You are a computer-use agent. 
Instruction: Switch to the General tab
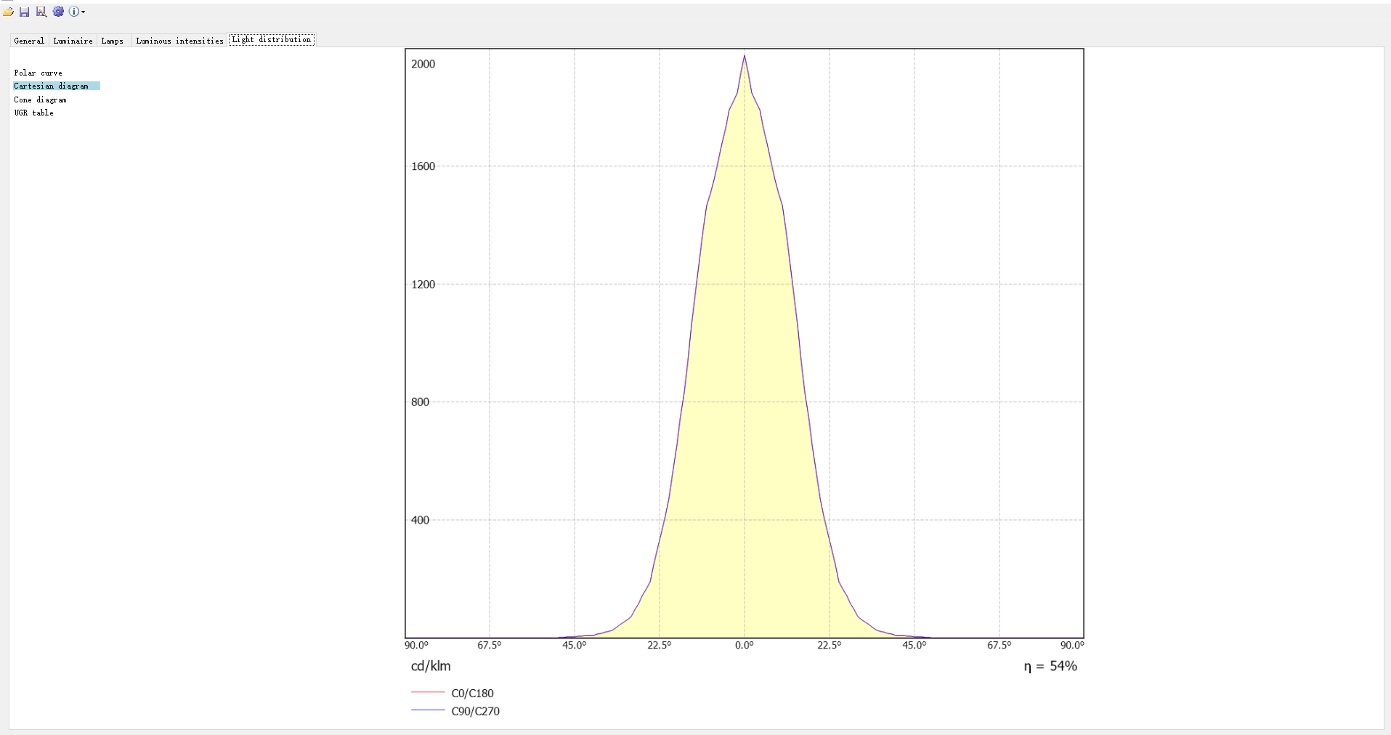[29, 41]
